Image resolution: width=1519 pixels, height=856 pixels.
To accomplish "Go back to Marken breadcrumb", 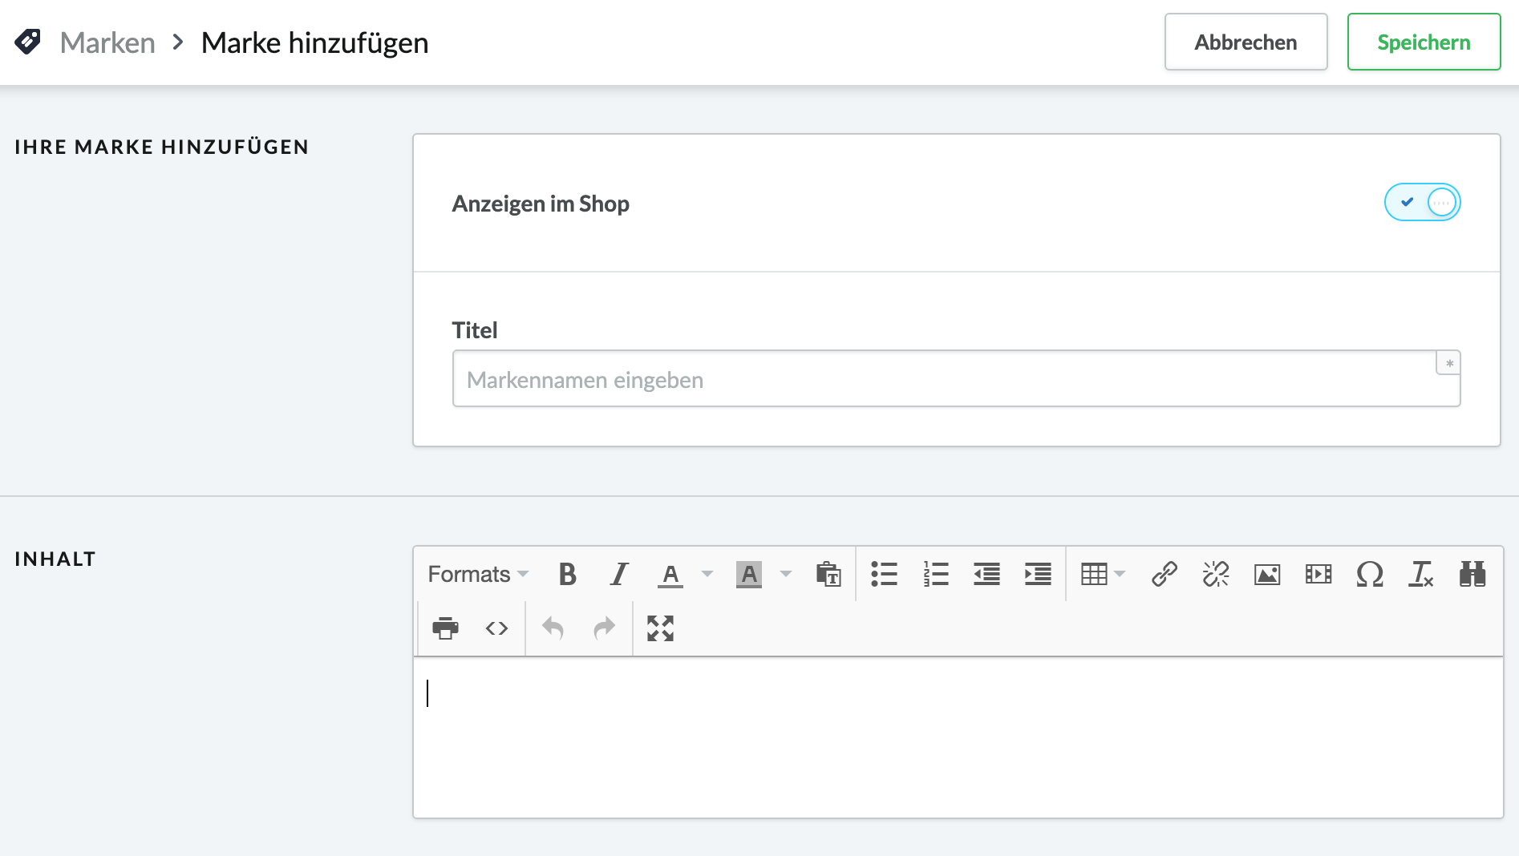I will [107, 42].
